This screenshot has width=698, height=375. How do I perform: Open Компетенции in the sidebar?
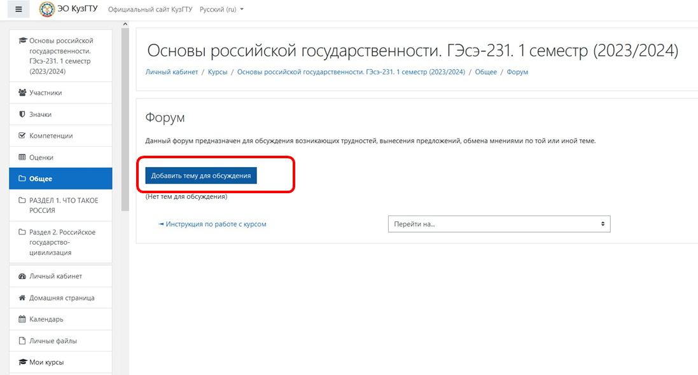click(60, 135)
